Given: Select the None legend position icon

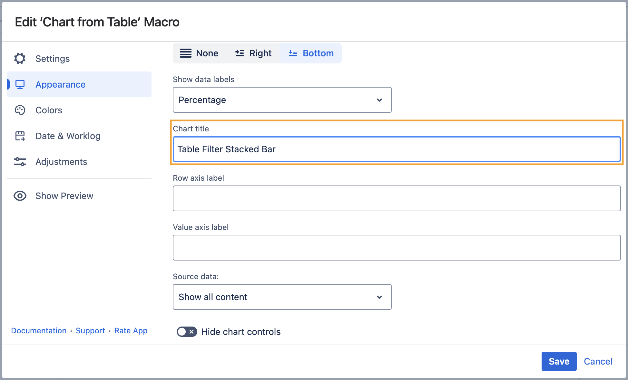Looking at the screenshot, I should tap(186, 53).
